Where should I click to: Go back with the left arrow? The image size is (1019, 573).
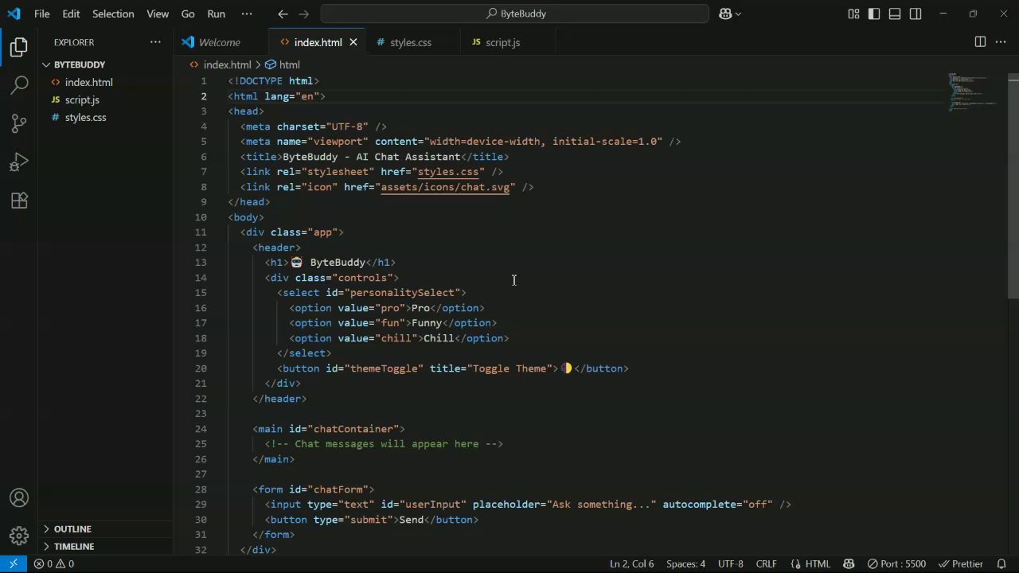(283, 14)
